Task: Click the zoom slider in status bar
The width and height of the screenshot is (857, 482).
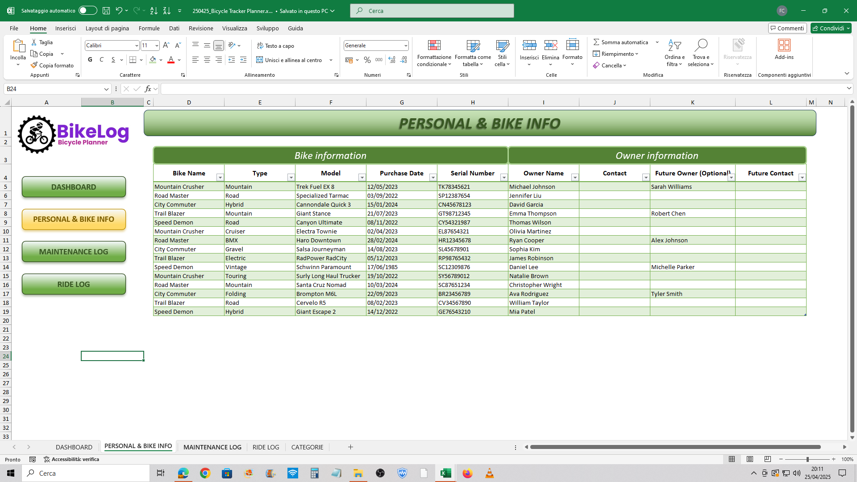Action: point(807,459)
